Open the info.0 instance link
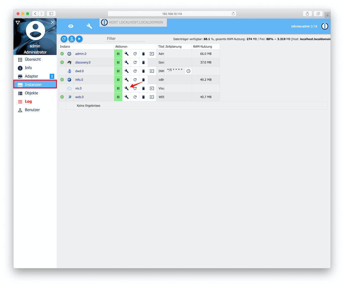The width and height of the screenshot is (344, 286). tap(79, 80)
